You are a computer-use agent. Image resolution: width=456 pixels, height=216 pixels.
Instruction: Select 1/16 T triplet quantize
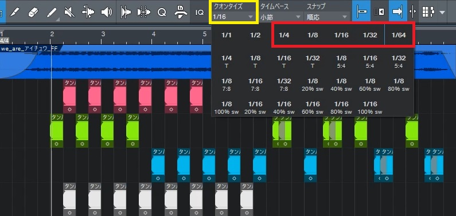284,61
